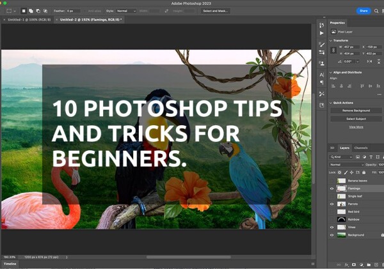Select the Rainbow layer
This screenshot has width=384, height=269.
pos(356,220)
